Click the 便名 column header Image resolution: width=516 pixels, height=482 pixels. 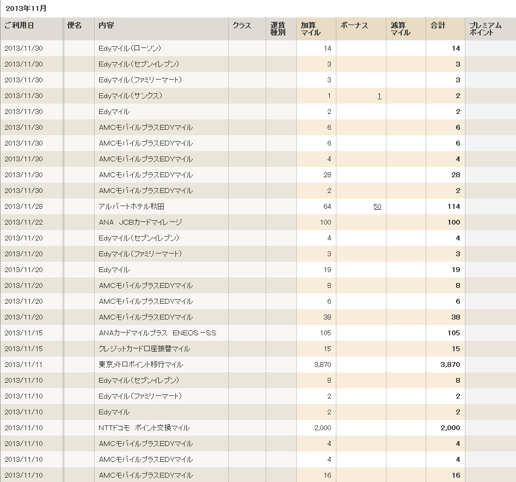pos(75,26)
